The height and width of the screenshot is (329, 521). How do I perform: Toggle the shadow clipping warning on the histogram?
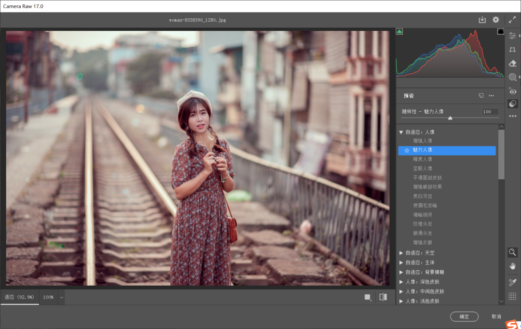click(399, 31)
